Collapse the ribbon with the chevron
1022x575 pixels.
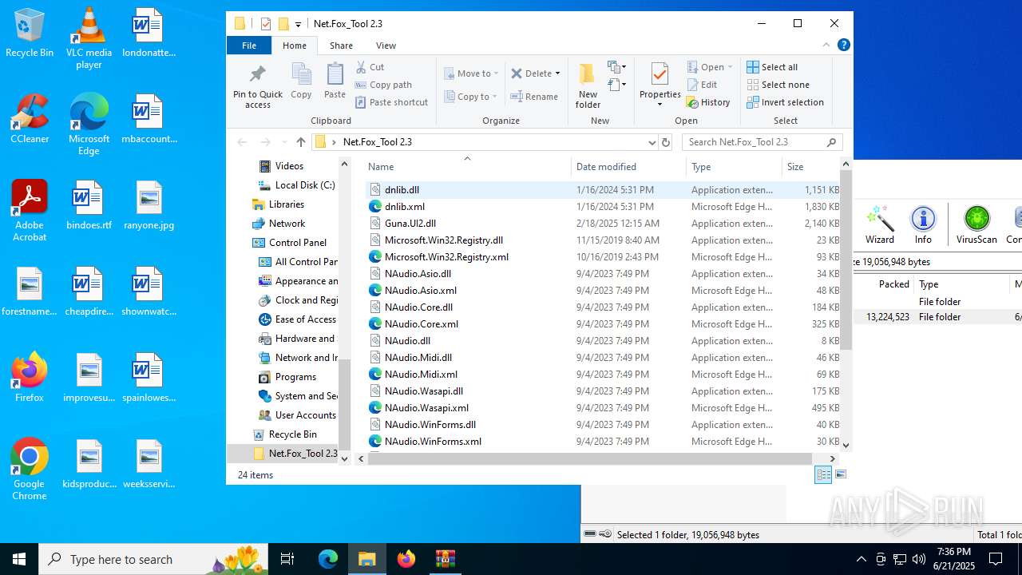click(826, 46)
